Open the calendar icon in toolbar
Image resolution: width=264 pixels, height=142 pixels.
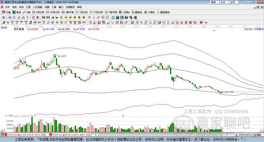point(113,18)
